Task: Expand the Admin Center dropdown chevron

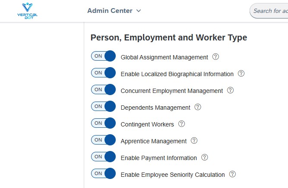Action: (139, 11)
